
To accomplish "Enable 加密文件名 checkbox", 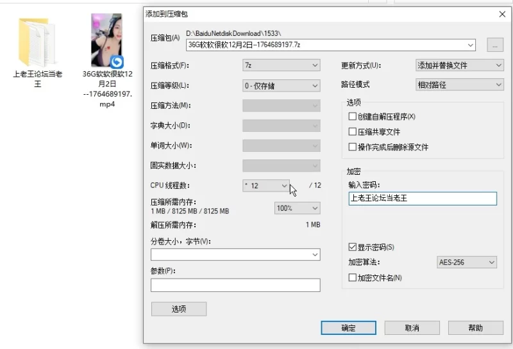I will click(x=352, y=278).
